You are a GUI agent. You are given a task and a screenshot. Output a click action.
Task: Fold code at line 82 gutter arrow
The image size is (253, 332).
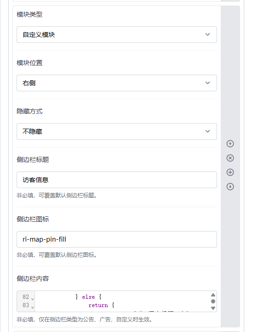pos(32,299)
